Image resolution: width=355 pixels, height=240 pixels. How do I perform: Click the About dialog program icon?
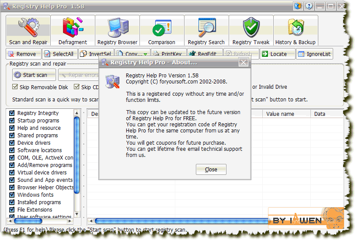[112, 81]
